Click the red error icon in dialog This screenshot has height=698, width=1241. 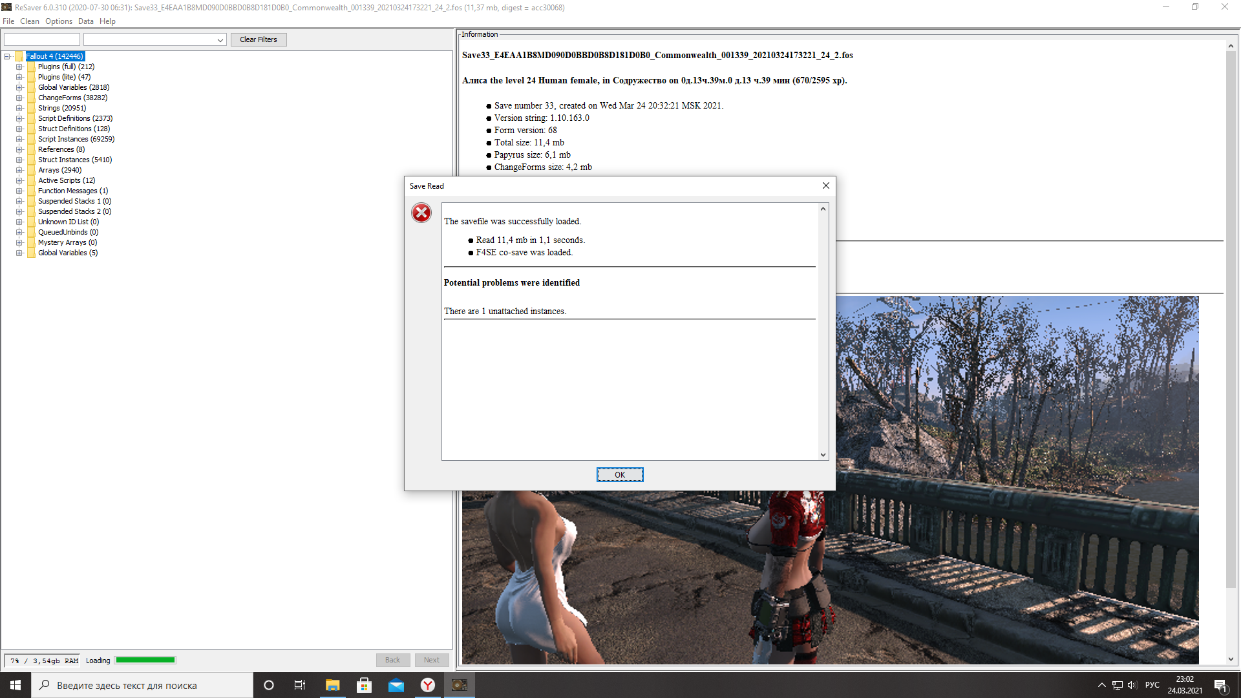click(421, 213)
